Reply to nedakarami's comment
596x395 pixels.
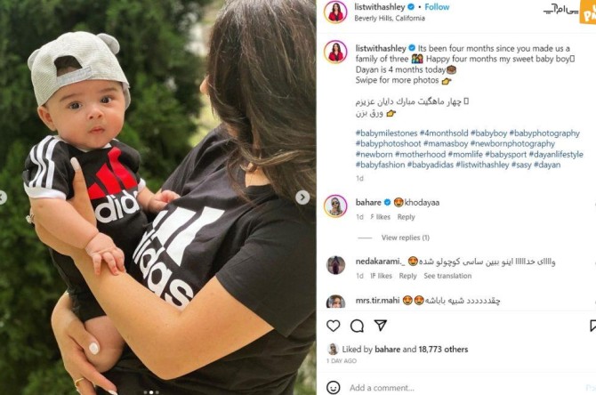(x=407, y=276)
